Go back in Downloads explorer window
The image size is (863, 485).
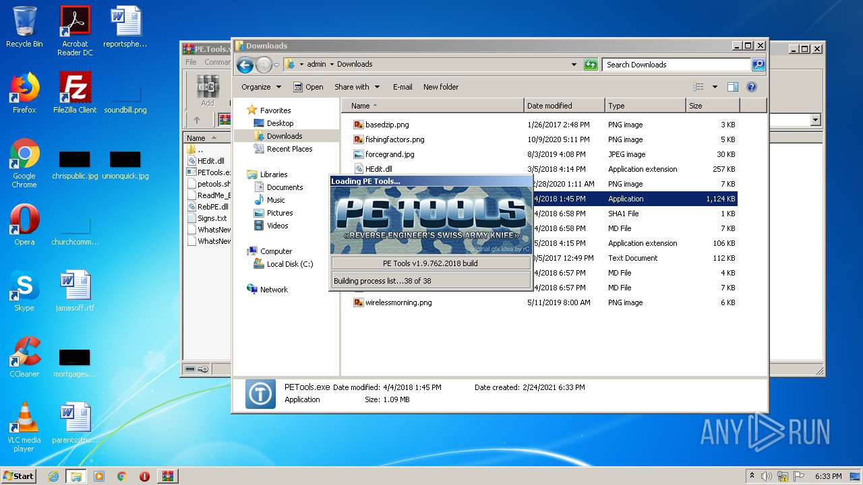[x=245, y=65]
